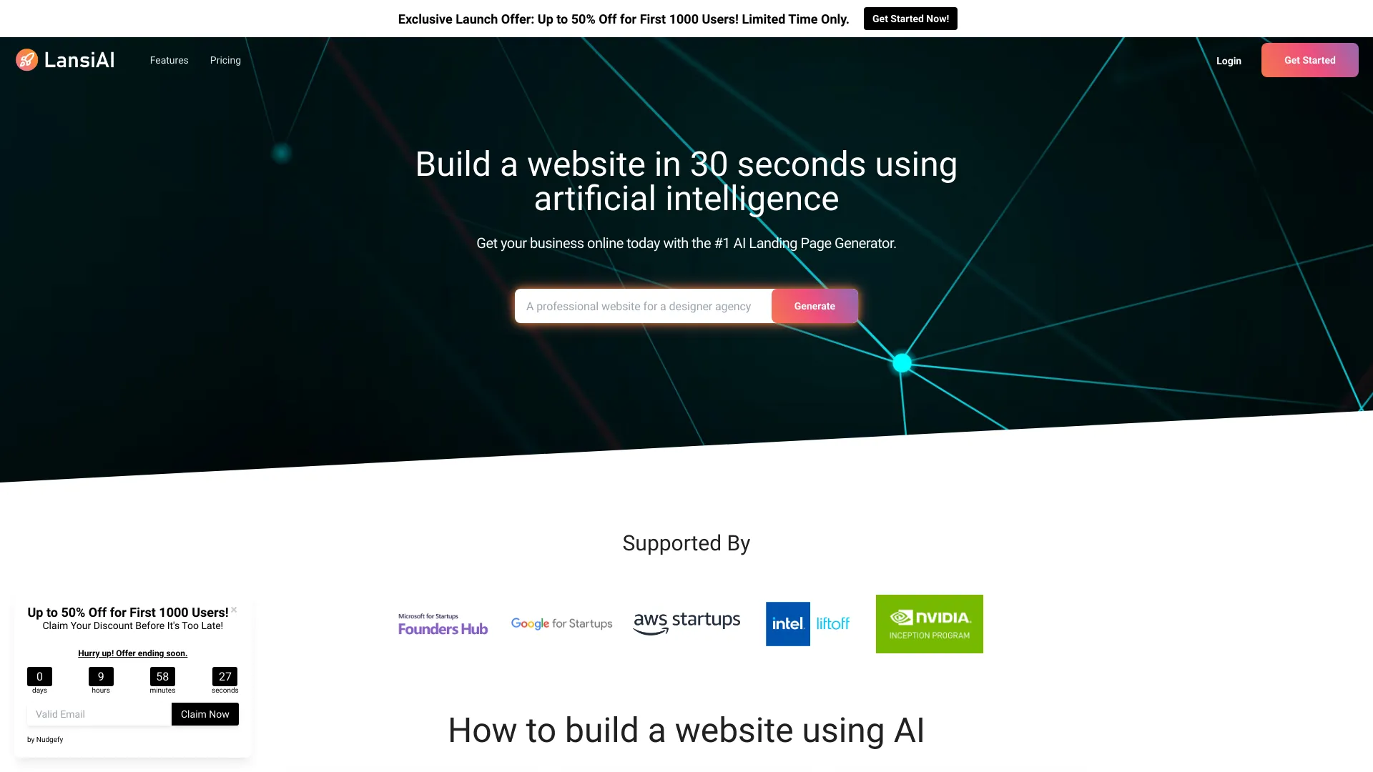Click the top-right Get Started button
1373x772 pixels.
(x=1310, y=59)
